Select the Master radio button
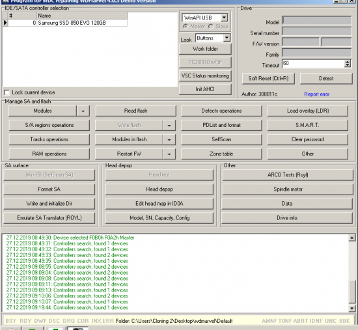 tap(186, 27)
